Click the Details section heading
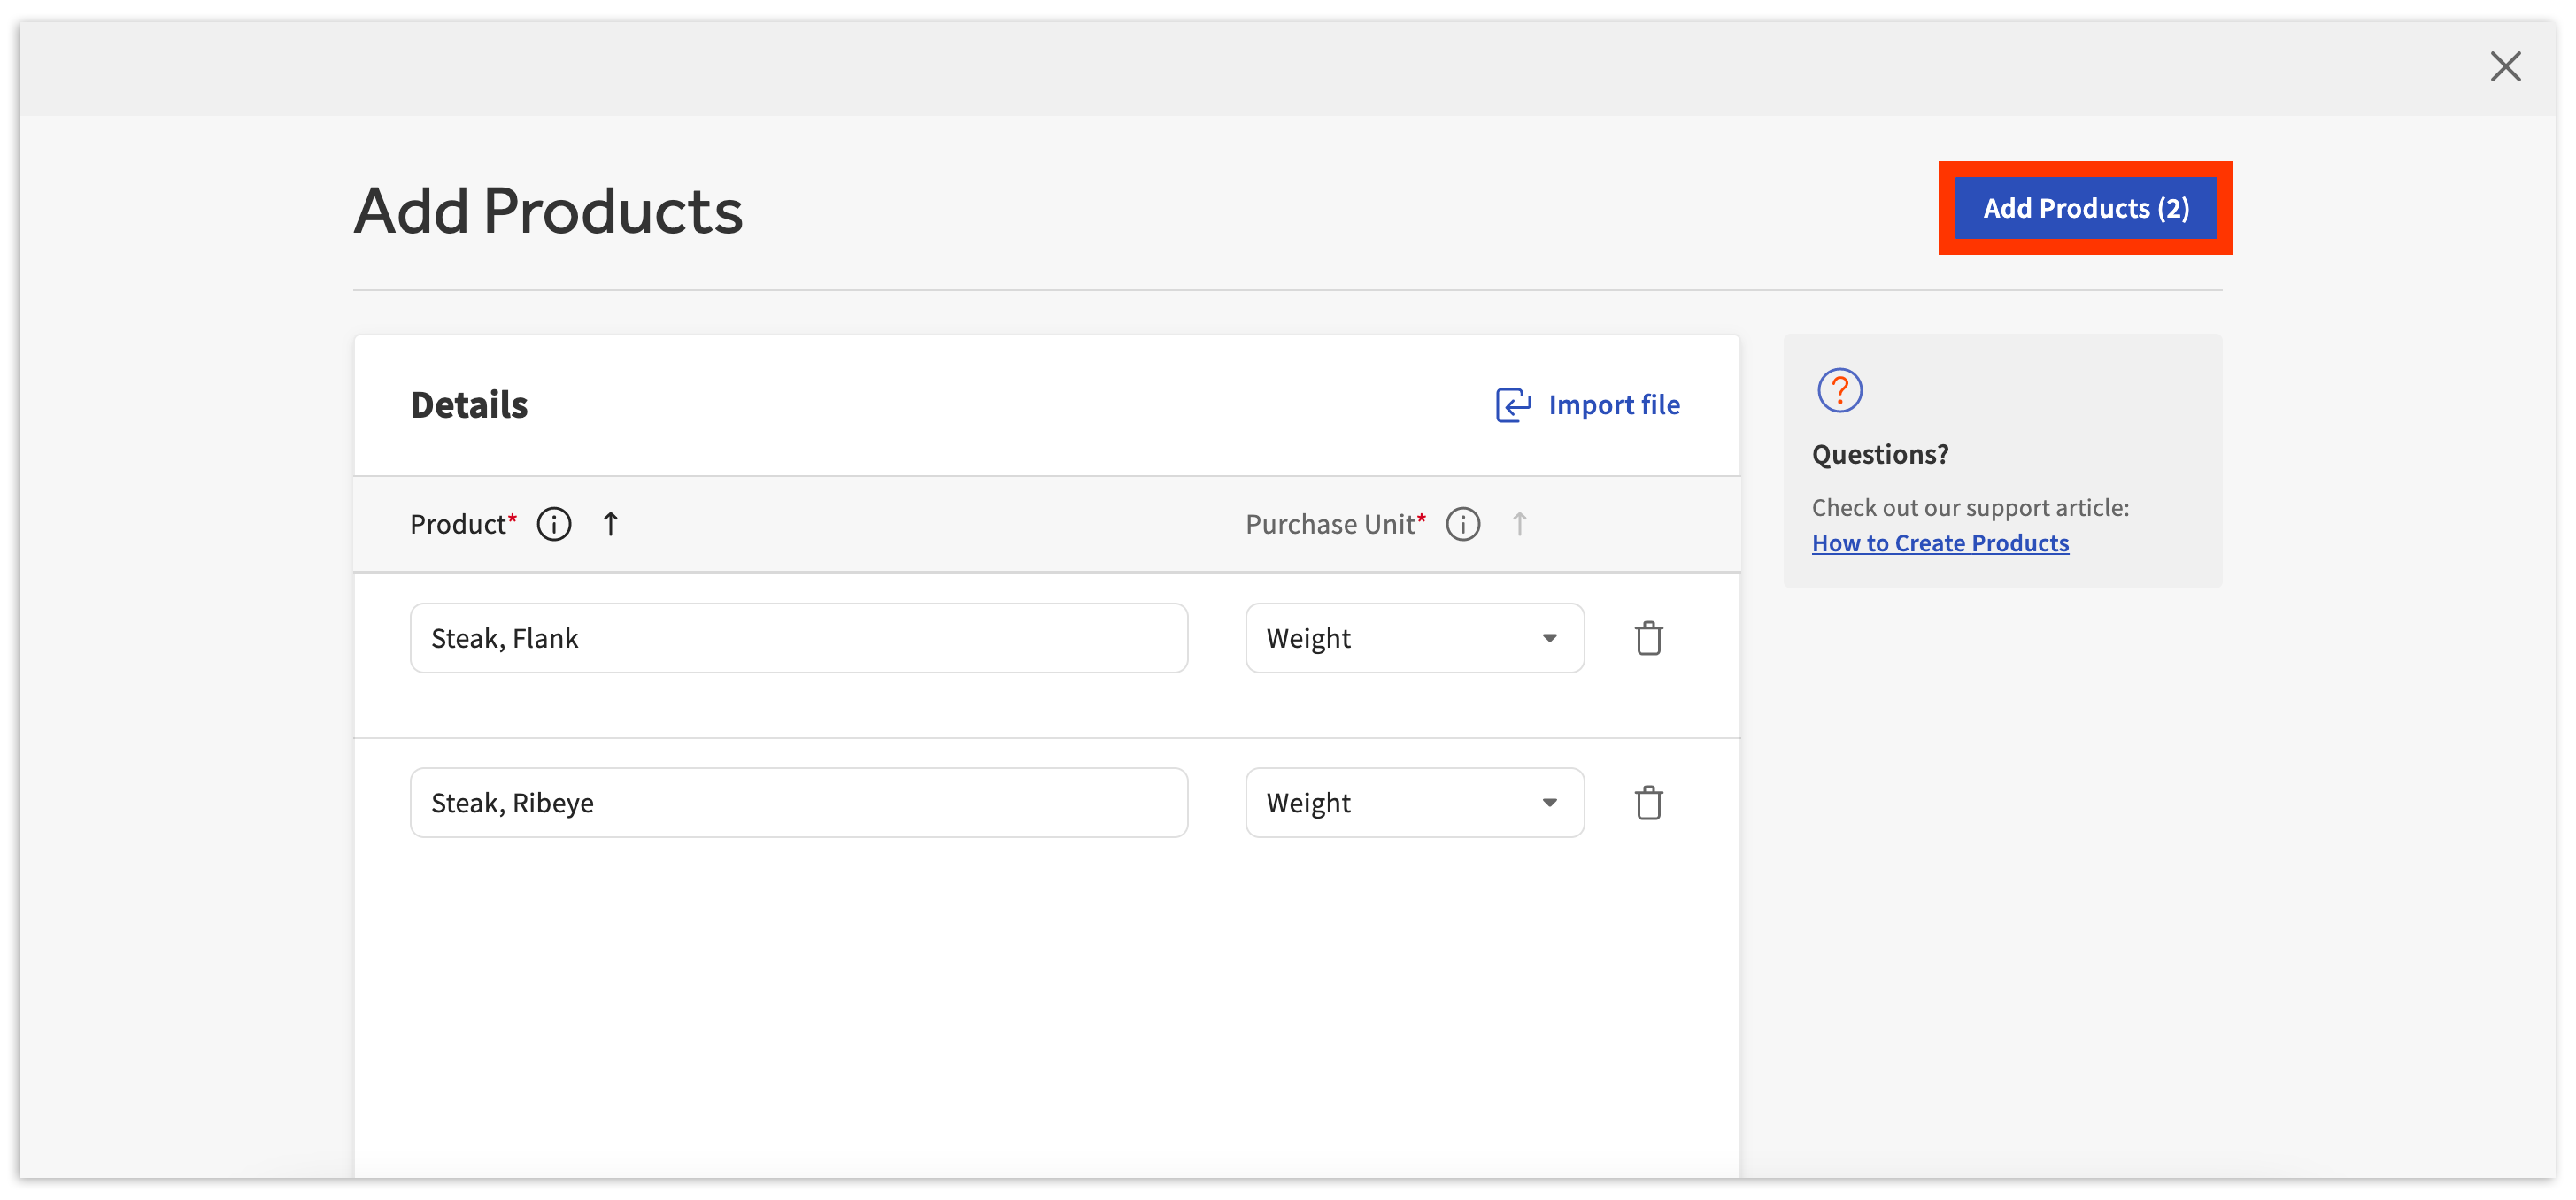 point(468,404)
